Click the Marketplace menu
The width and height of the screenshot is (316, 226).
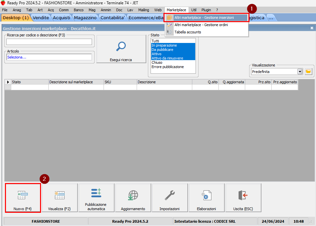176,10
